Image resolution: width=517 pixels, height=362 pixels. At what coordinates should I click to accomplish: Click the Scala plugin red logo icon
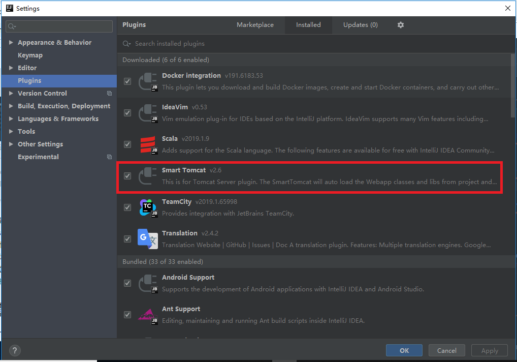click(x=148, y=144)
